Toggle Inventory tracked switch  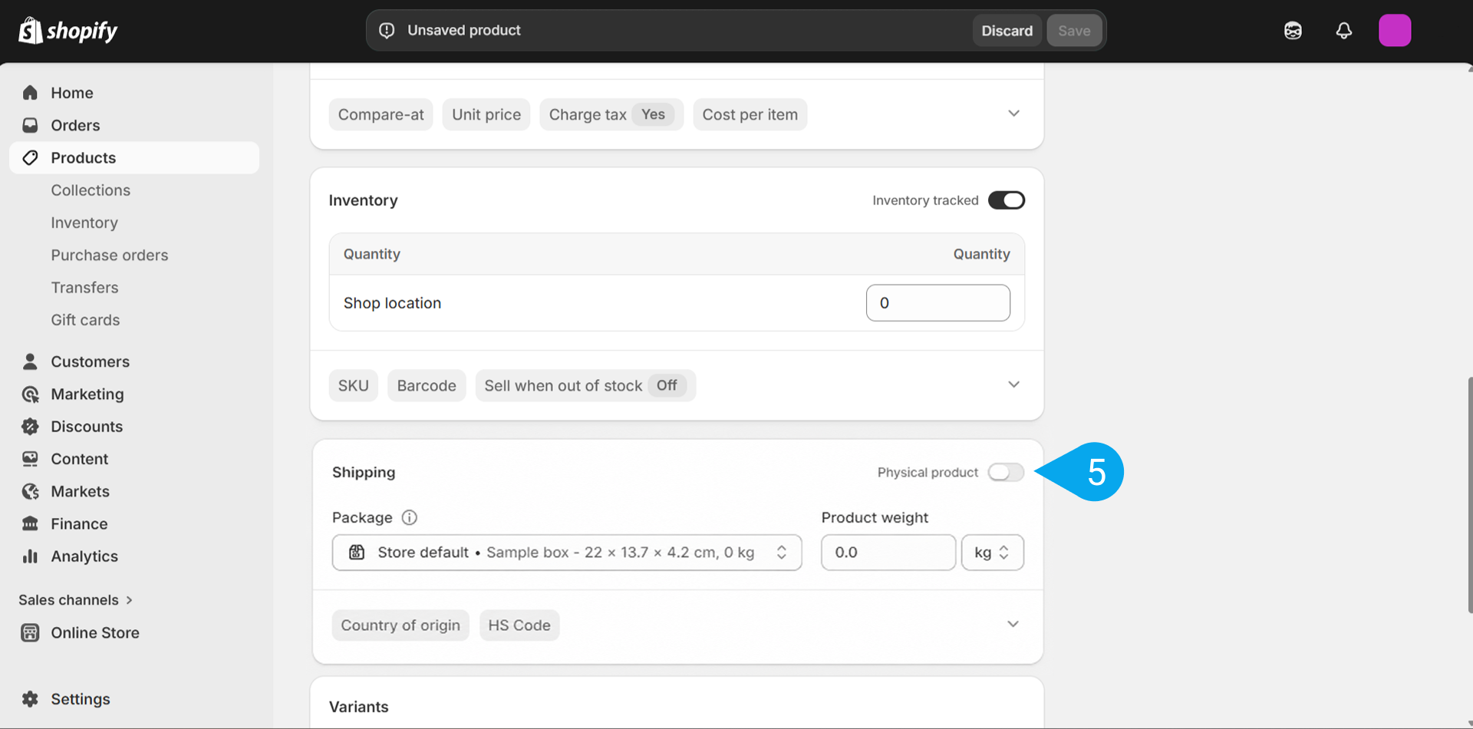point(1006,200)
